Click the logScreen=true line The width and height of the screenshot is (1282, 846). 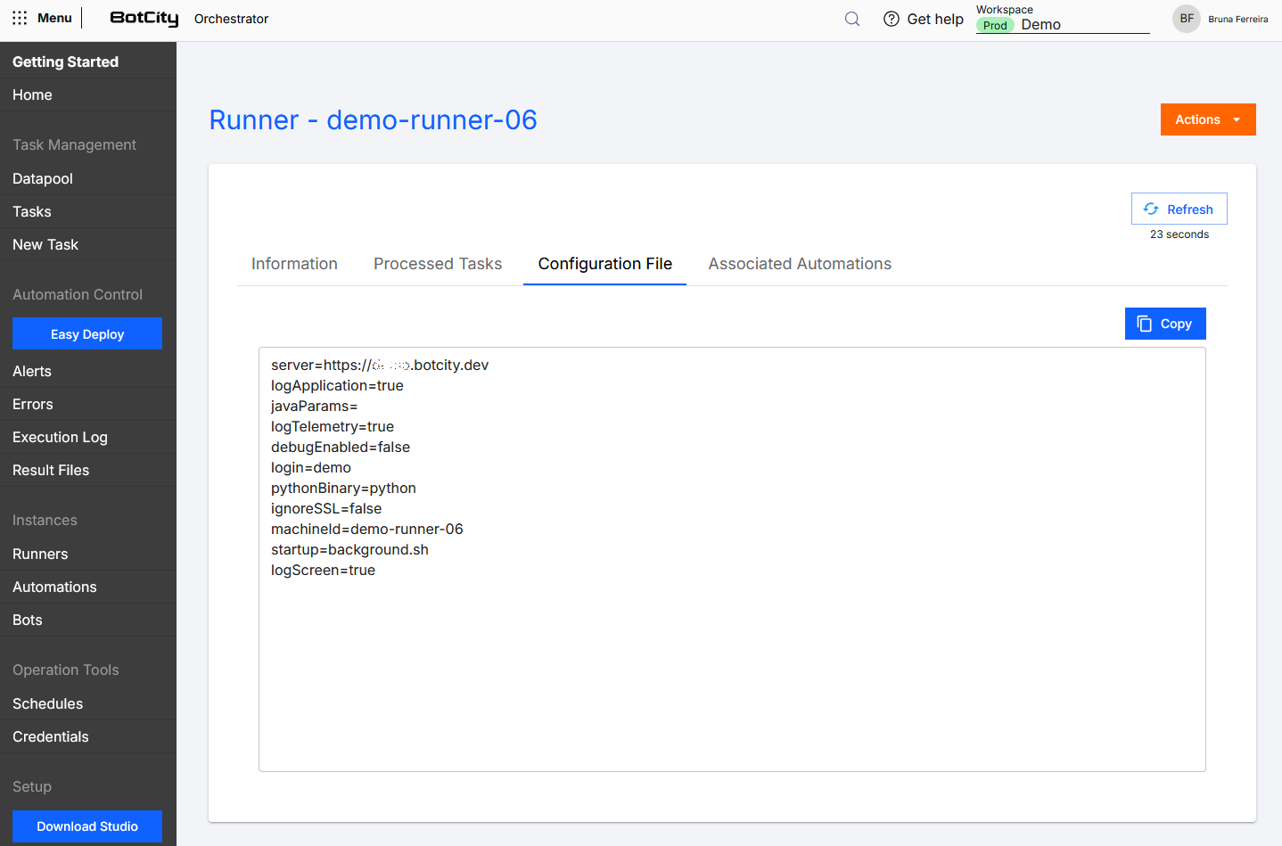click(323, 570)
